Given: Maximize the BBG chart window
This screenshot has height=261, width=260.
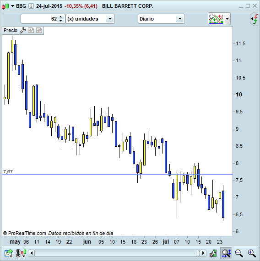Looking at the screenshot, I should click(x=248, y=6).
